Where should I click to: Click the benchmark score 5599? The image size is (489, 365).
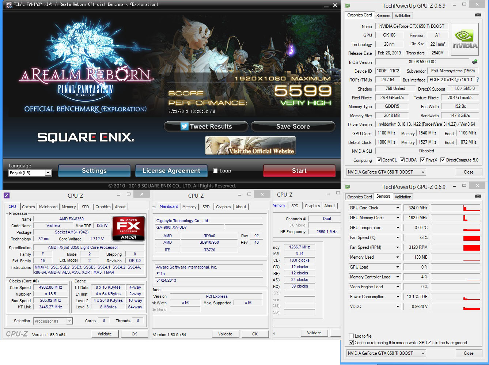point(303,91)
